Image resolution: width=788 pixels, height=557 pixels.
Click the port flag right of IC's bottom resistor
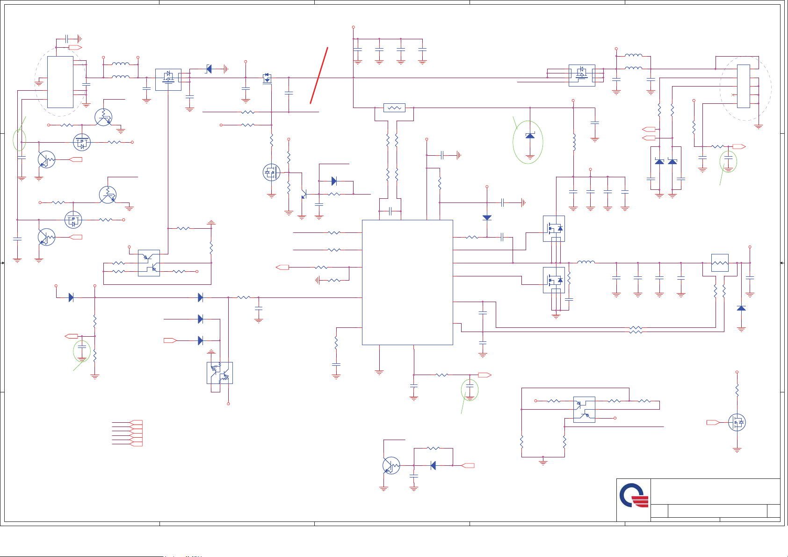pyautogui.click(x=485, y=375)
